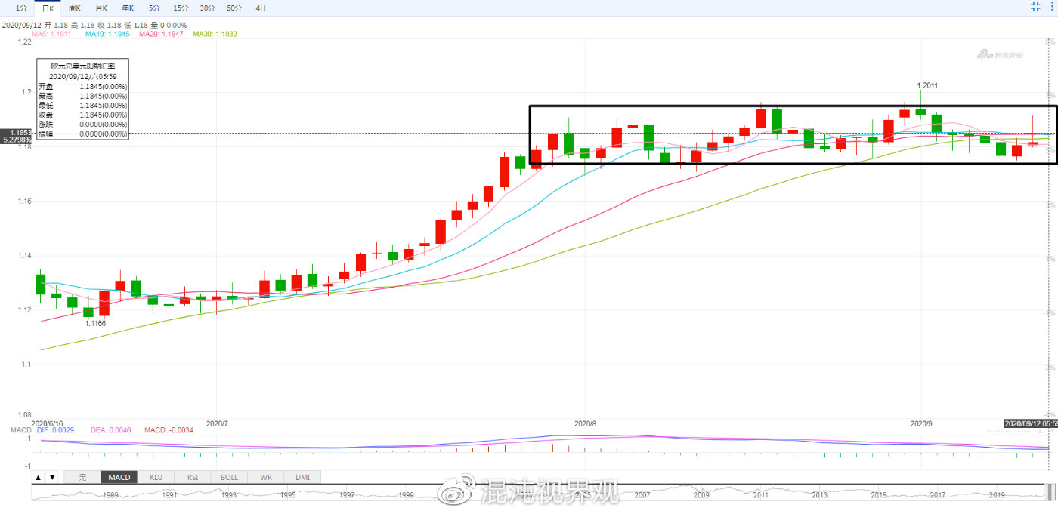Open the 月K monthly chart tab

click(x=101, y=8)
